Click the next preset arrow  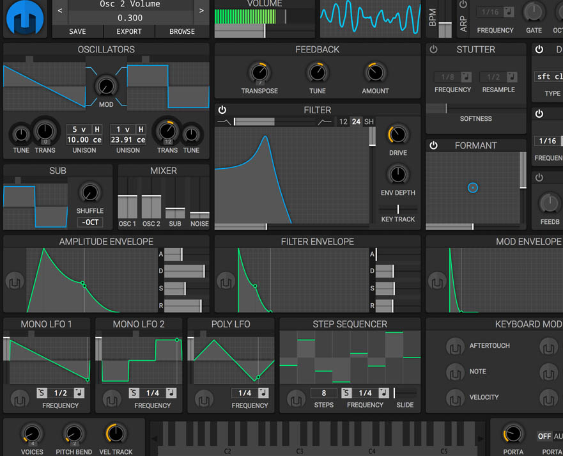coord(201,11)
